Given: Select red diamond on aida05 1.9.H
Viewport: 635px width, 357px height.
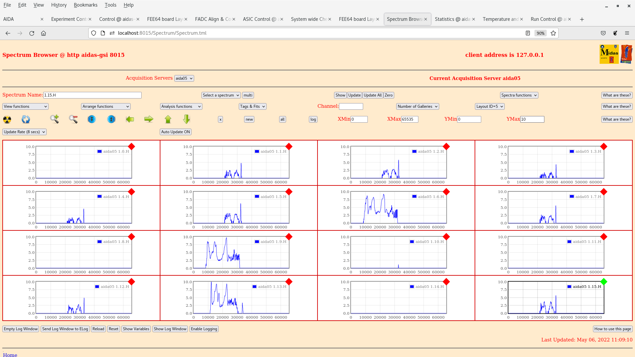Looking at the screenshot, I should pyautogui.click(x=289, y=237).
